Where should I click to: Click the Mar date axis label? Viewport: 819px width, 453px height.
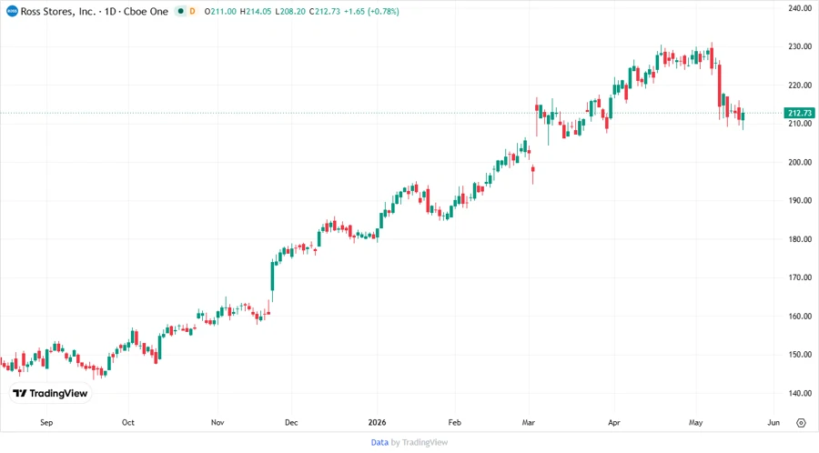pyautogui.click(x=529, y=423)
